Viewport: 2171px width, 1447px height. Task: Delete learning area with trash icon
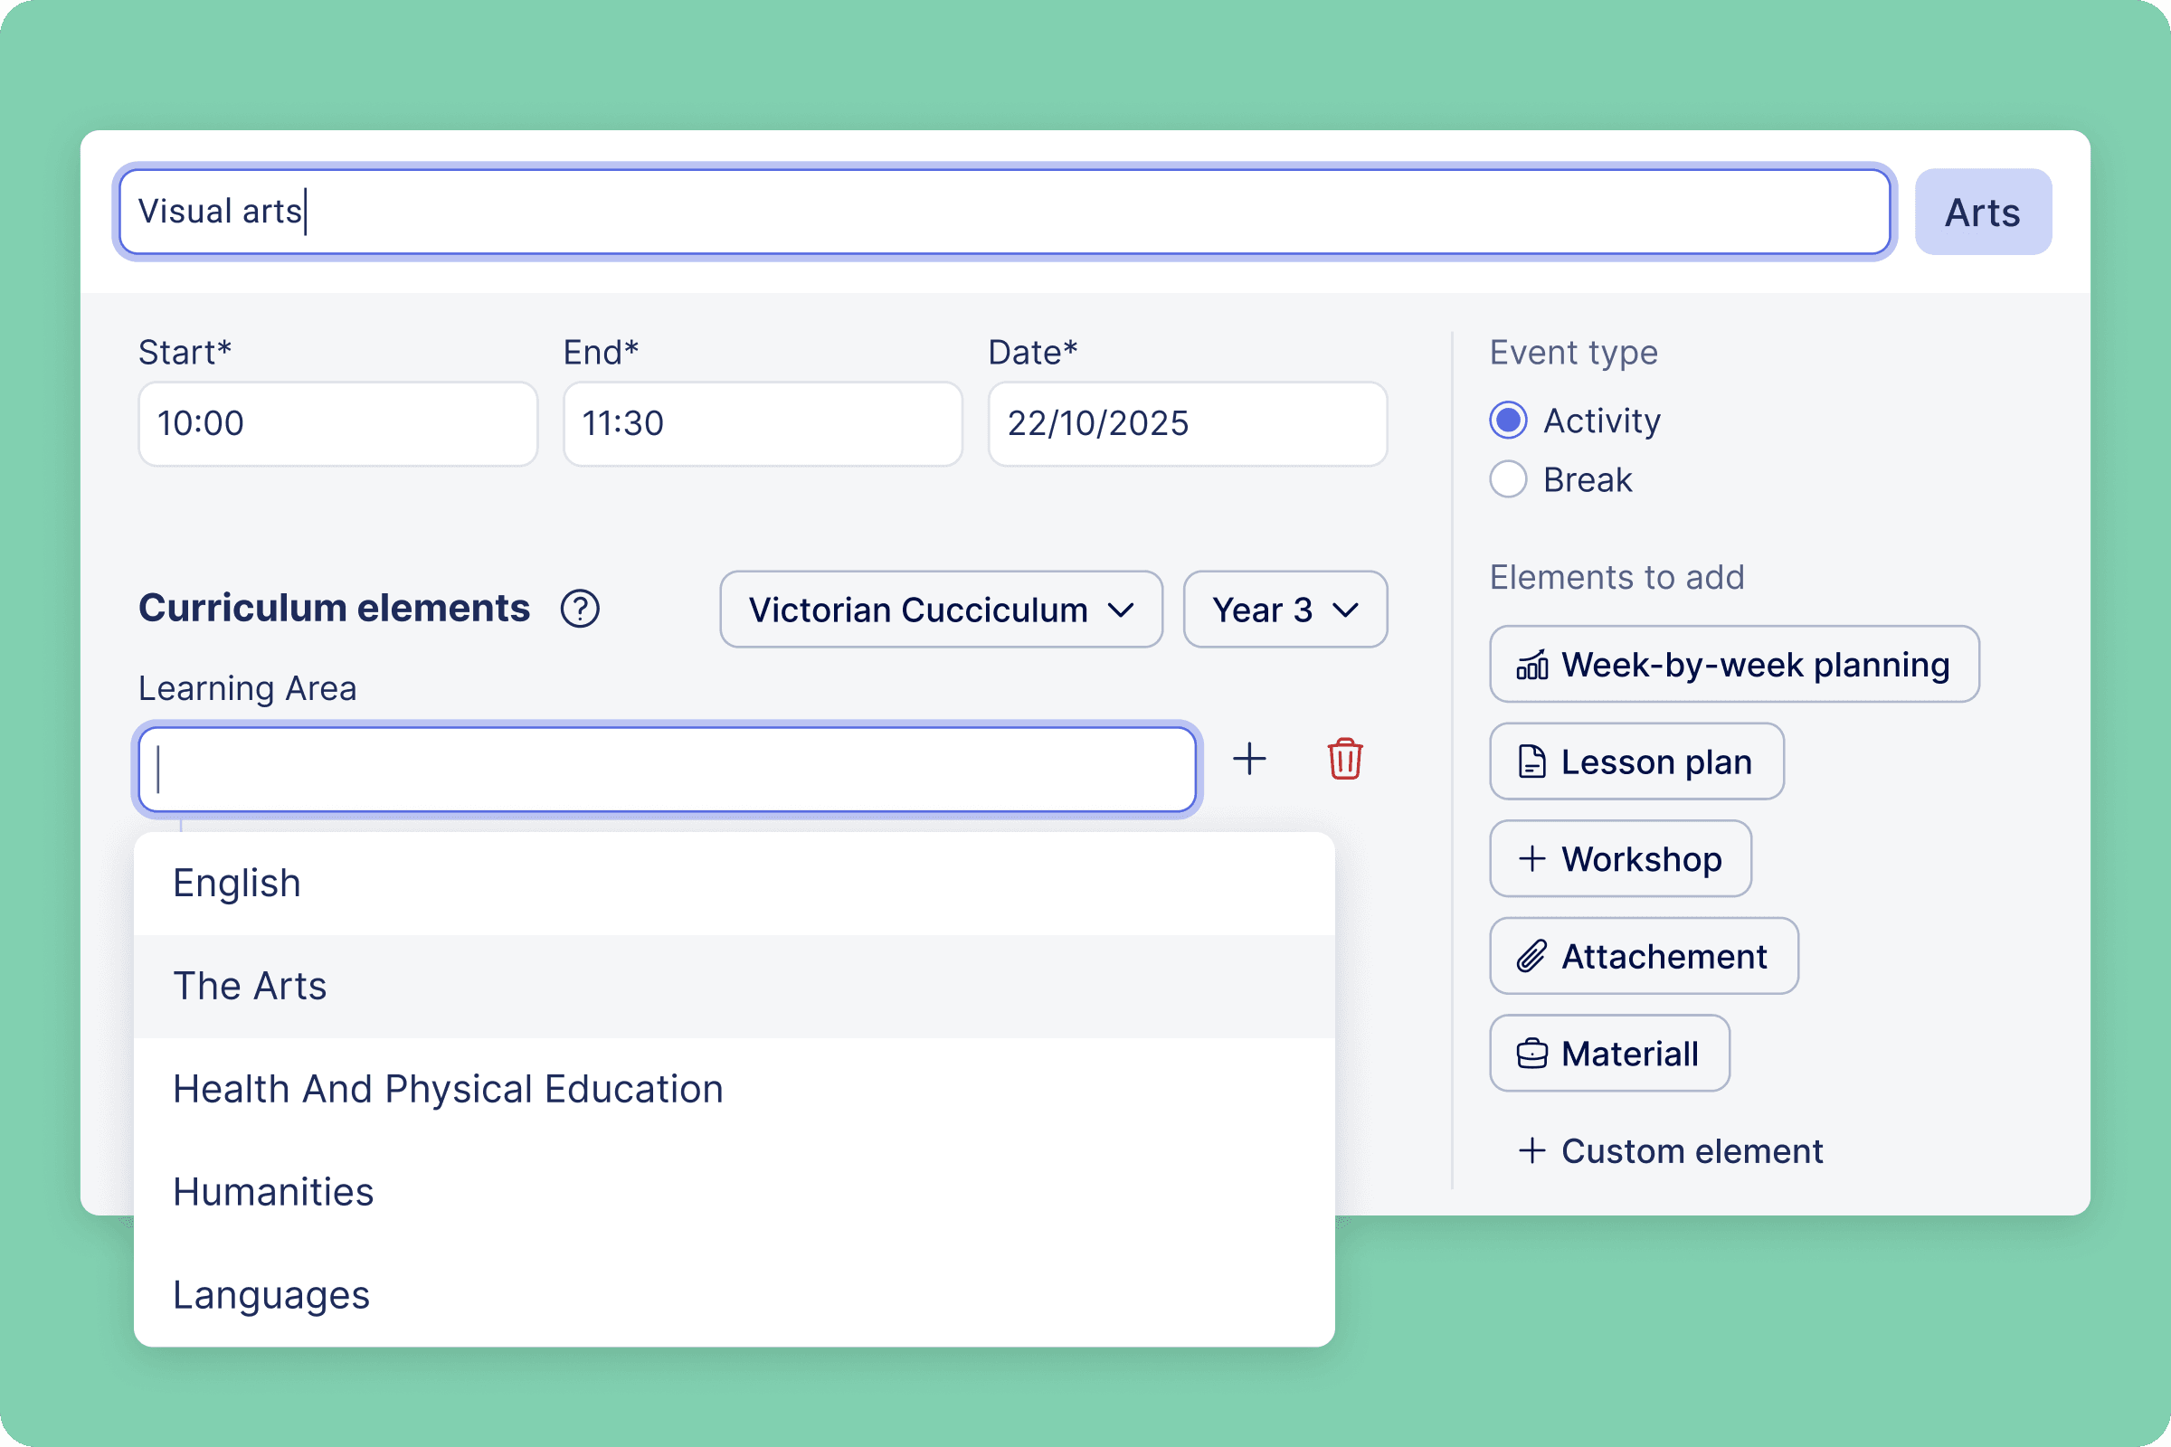click(1345, 760)
